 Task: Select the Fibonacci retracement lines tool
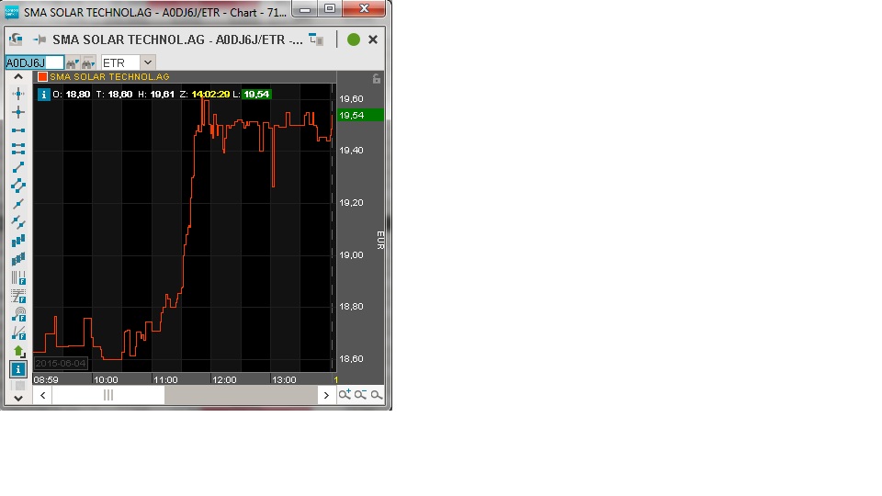[x=18, y=296]
